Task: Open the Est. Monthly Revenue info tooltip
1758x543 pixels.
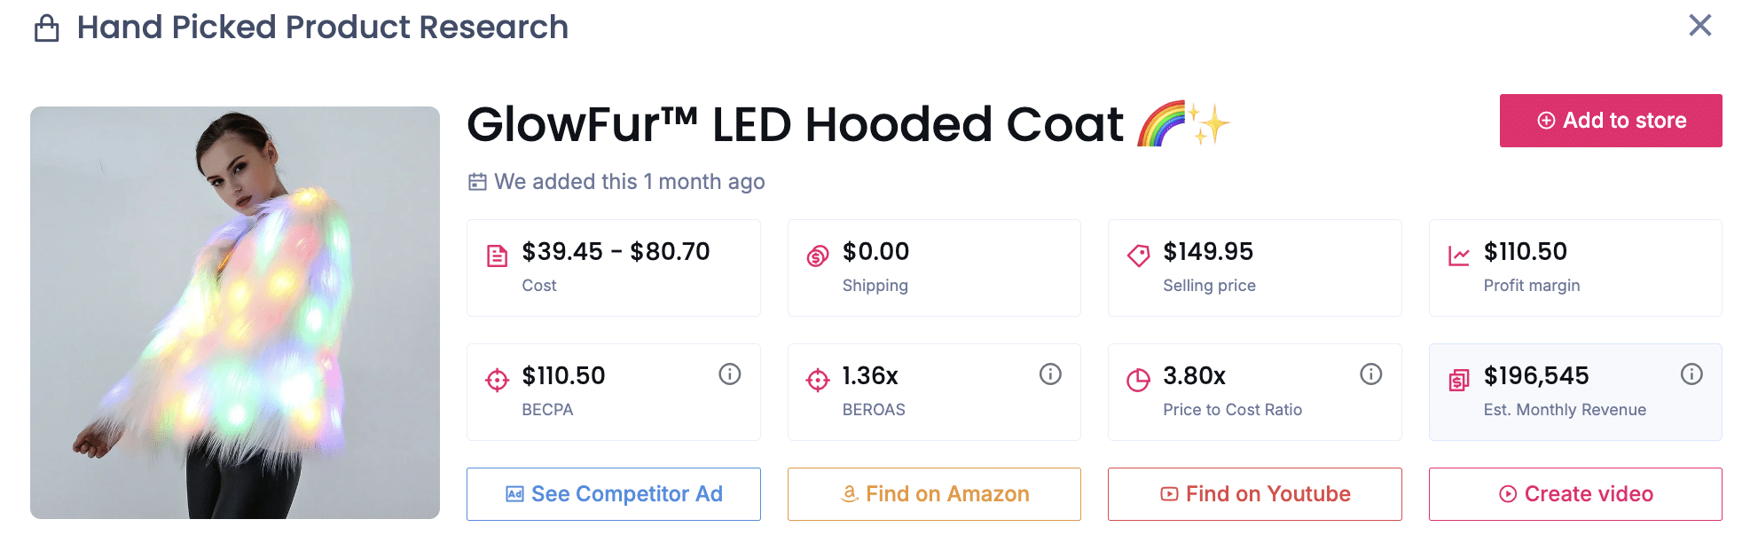Action: 1692,374
